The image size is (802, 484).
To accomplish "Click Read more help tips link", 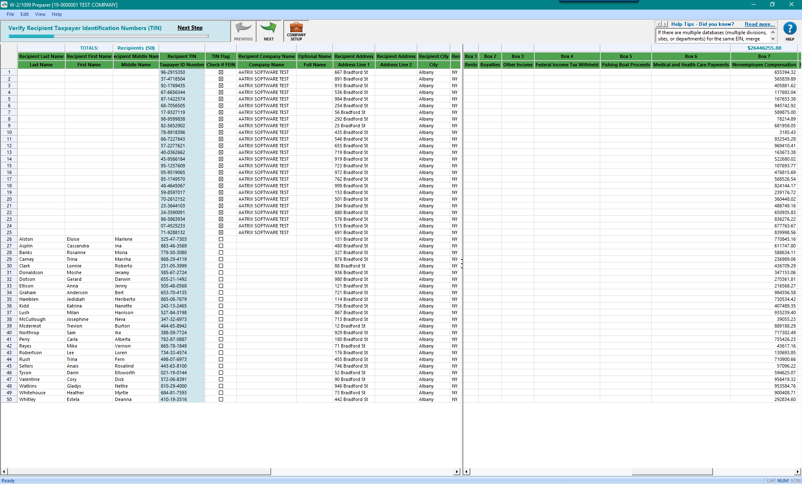I will pyautogui.click(x=759, y=24).
